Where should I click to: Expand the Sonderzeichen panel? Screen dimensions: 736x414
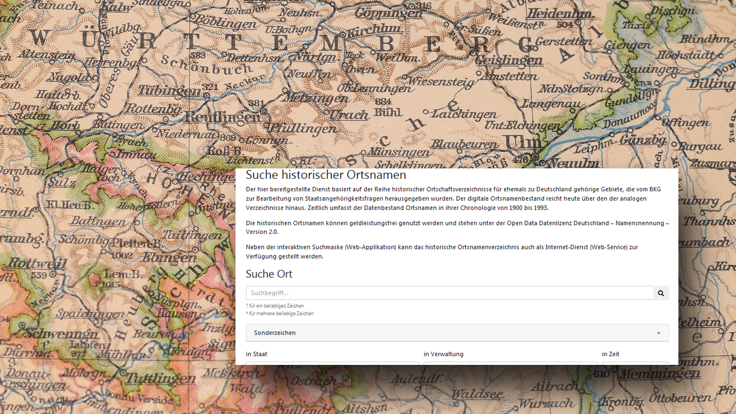457,333
